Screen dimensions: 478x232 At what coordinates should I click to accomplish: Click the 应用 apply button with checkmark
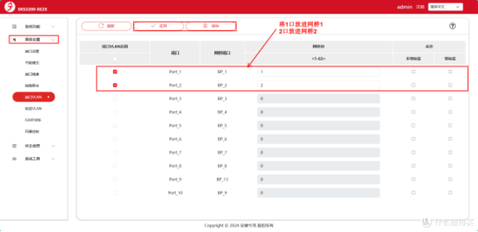click(x=159, y=26)
